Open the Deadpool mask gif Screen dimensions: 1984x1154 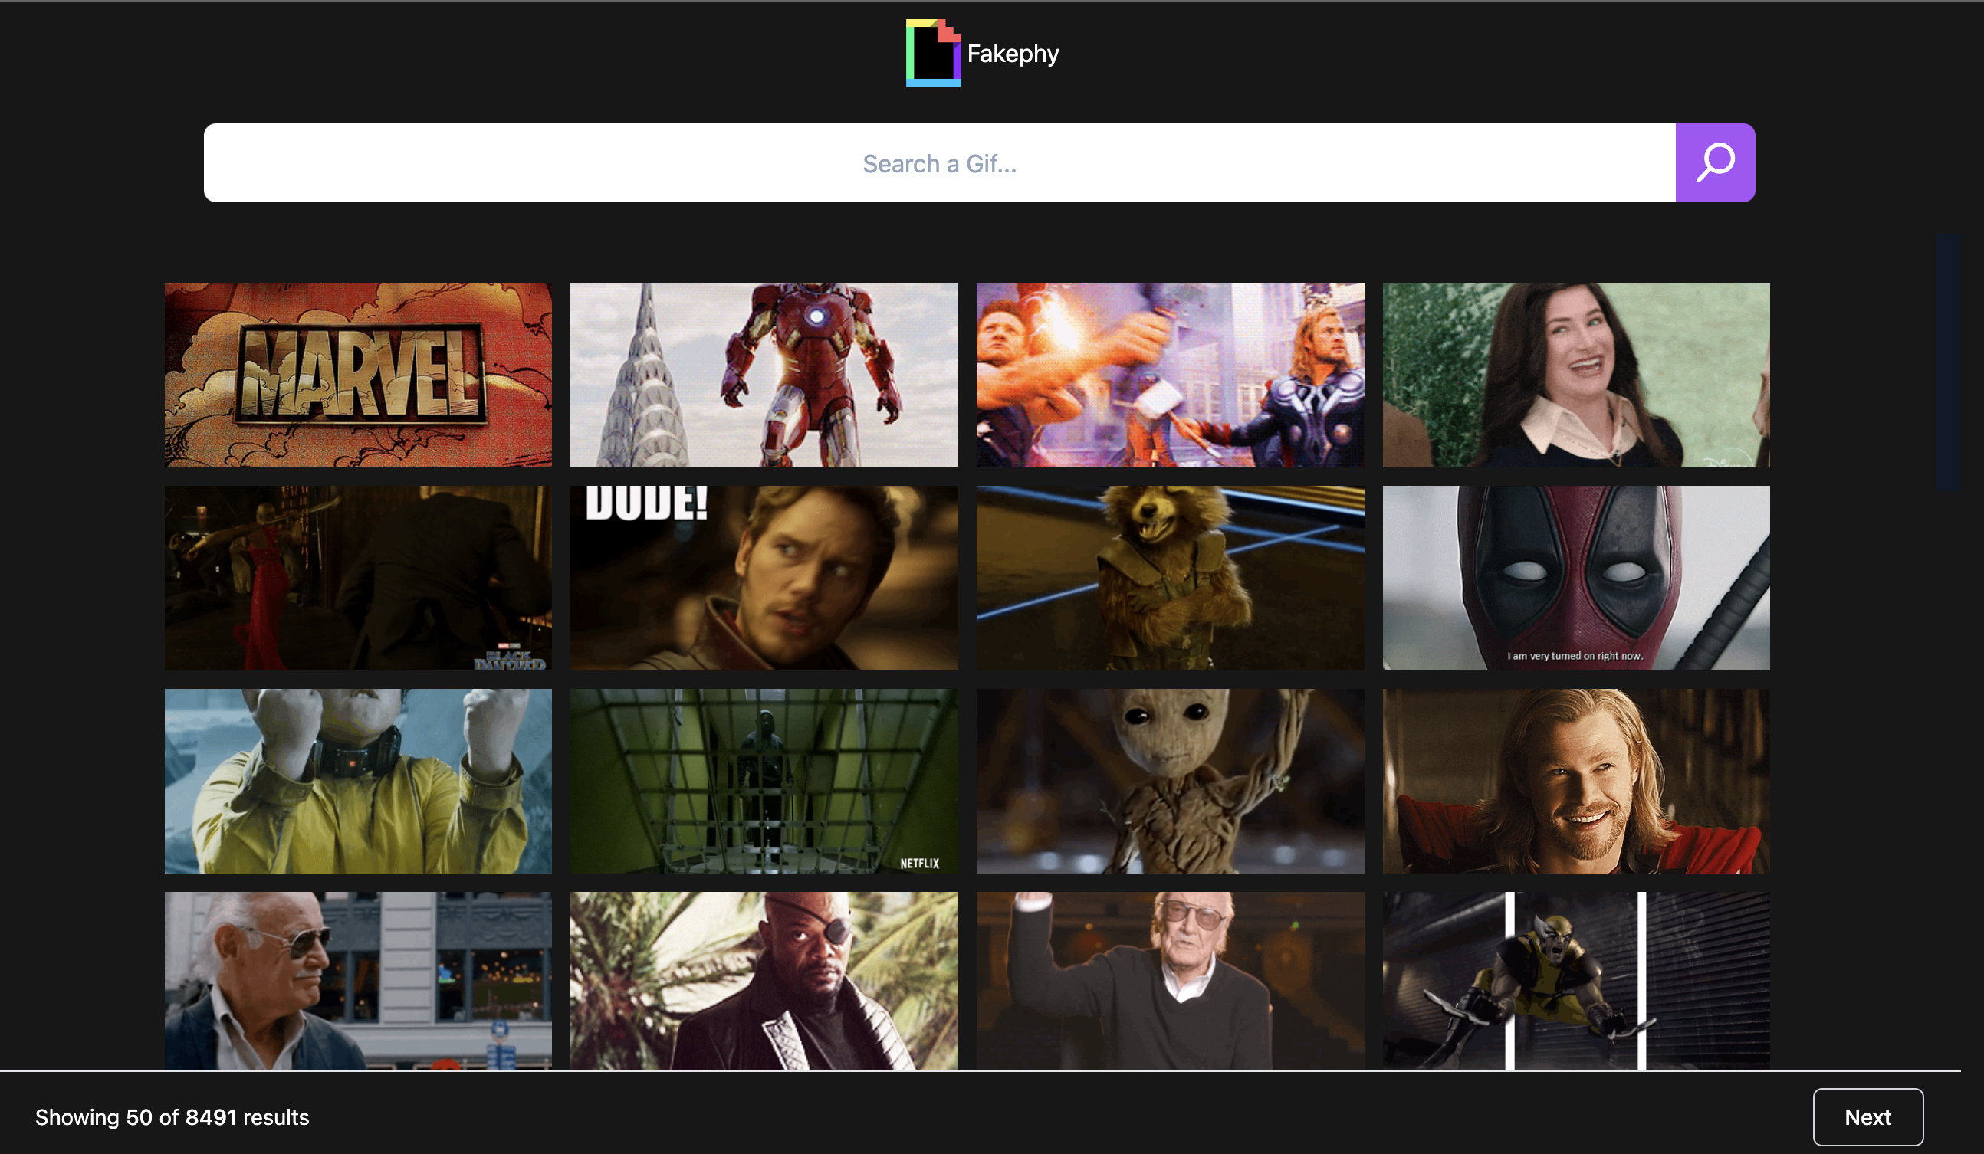pyautogui.click(x=1575, y=578)
